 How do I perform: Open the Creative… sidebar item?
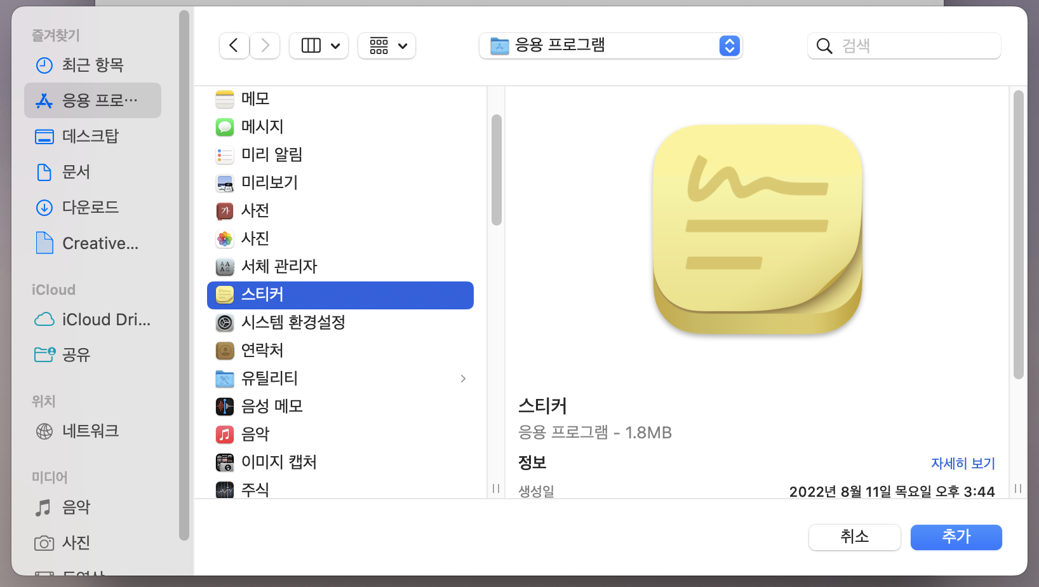(93, 243)
